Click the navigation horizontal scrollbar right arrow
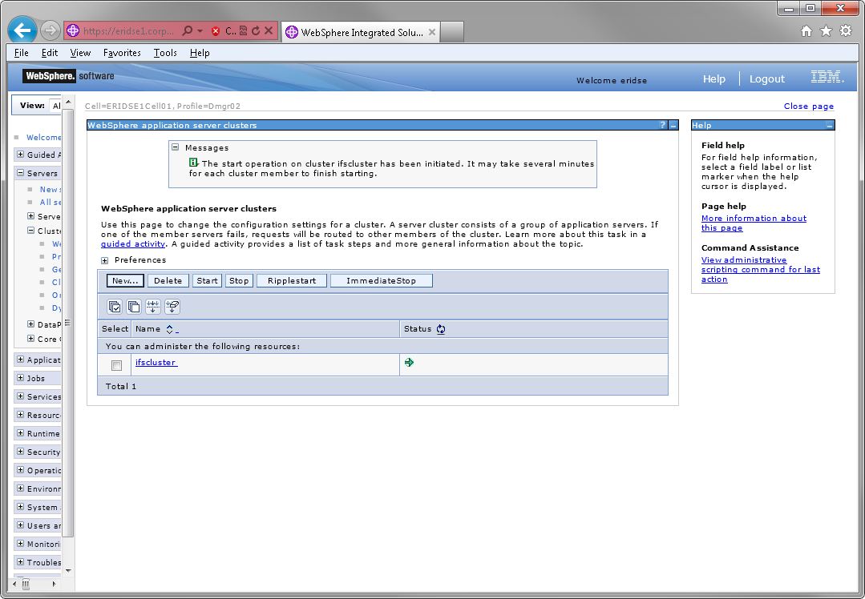Viewport: 865px width, 599px height. (54, 584)
